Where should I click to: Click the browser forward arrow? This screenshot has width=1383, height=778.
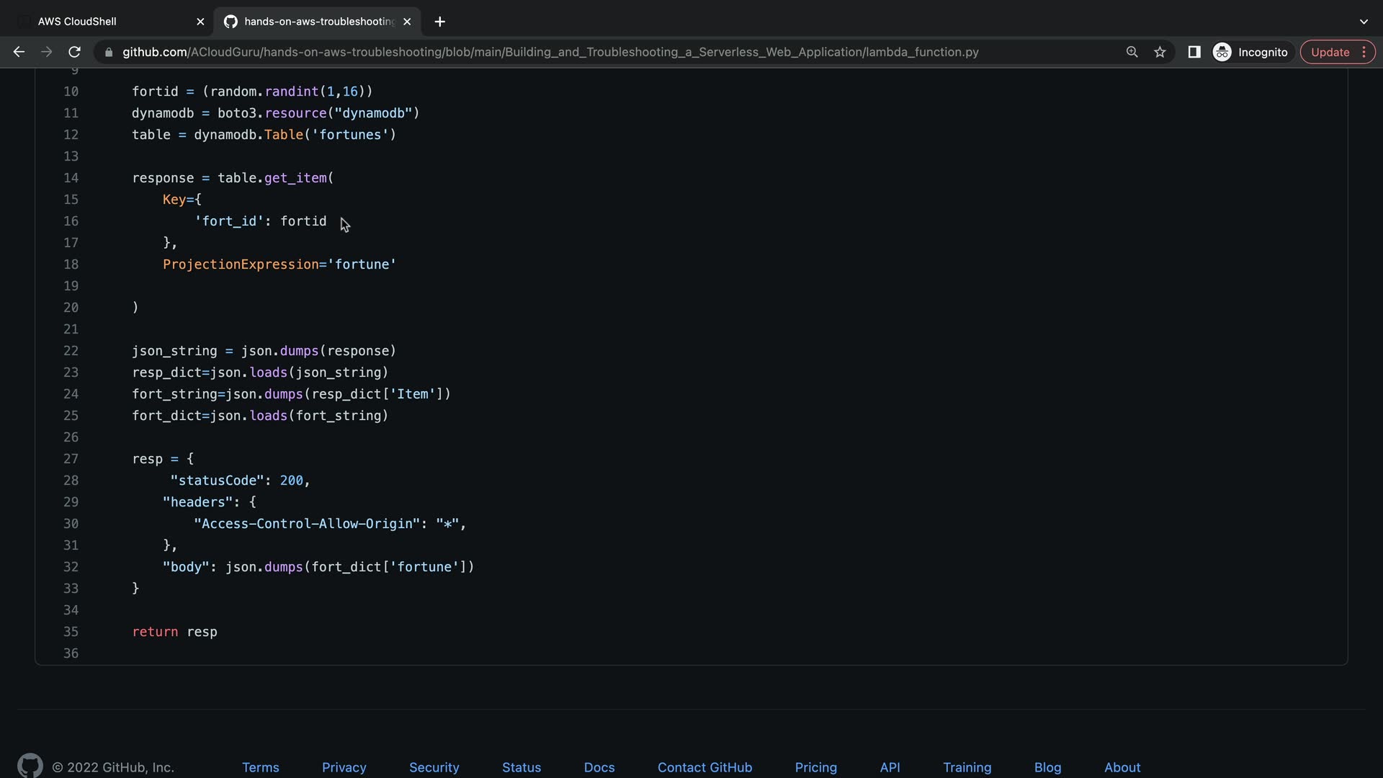click(x=47, y=52)
